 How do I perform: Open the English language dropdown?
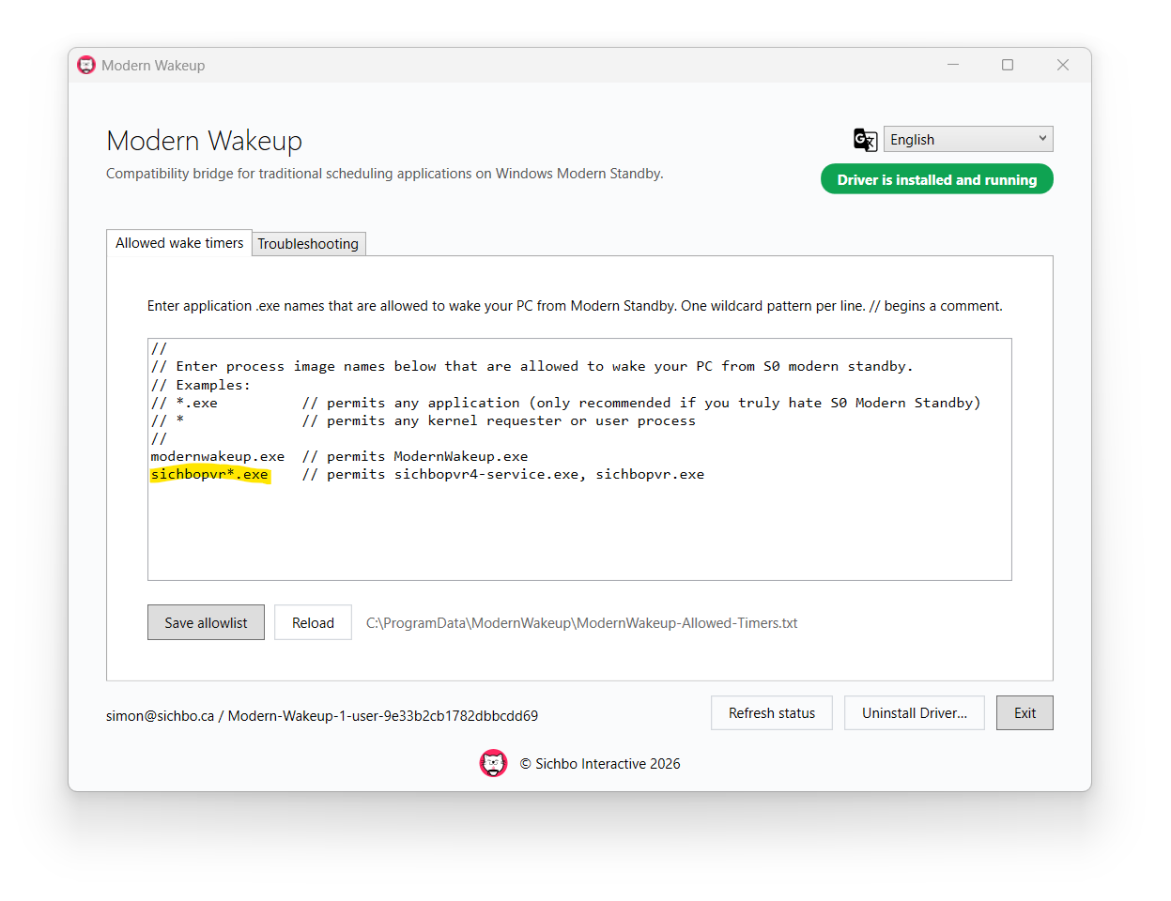968,139
